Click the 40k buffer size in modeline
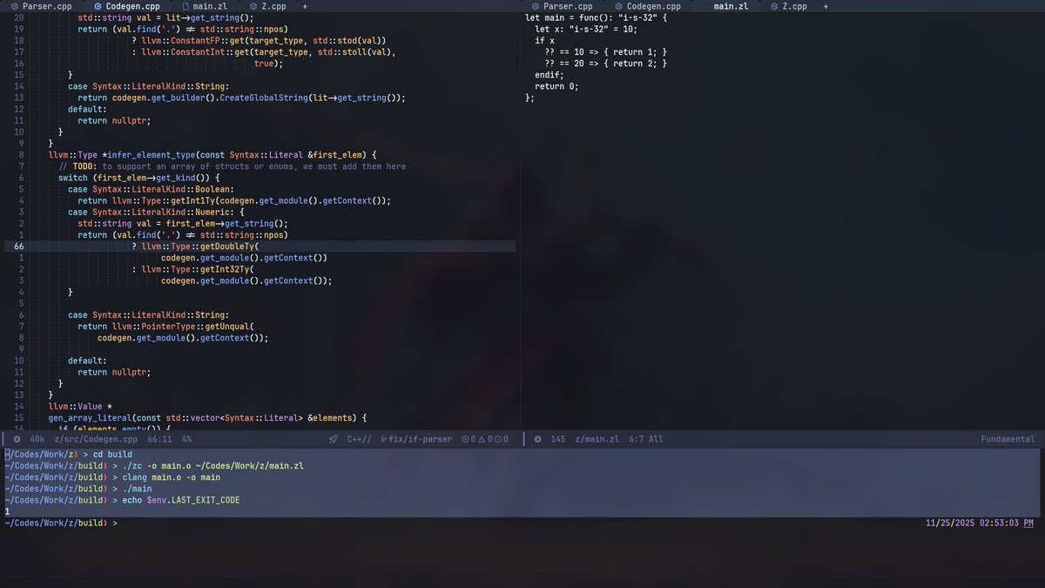The image size is (1045, 588). (x=37, y=439)
